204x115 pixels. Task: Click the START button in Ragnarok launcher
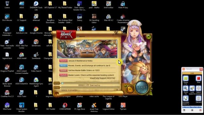pyautogui.click(x=142, y=88)
